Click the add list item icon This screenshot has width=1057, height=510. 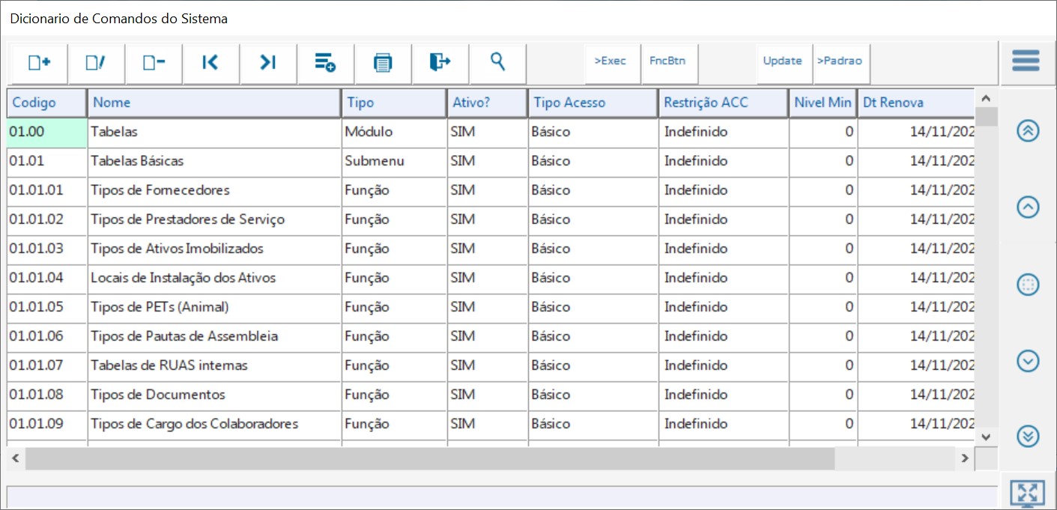[x=325, y=63]
